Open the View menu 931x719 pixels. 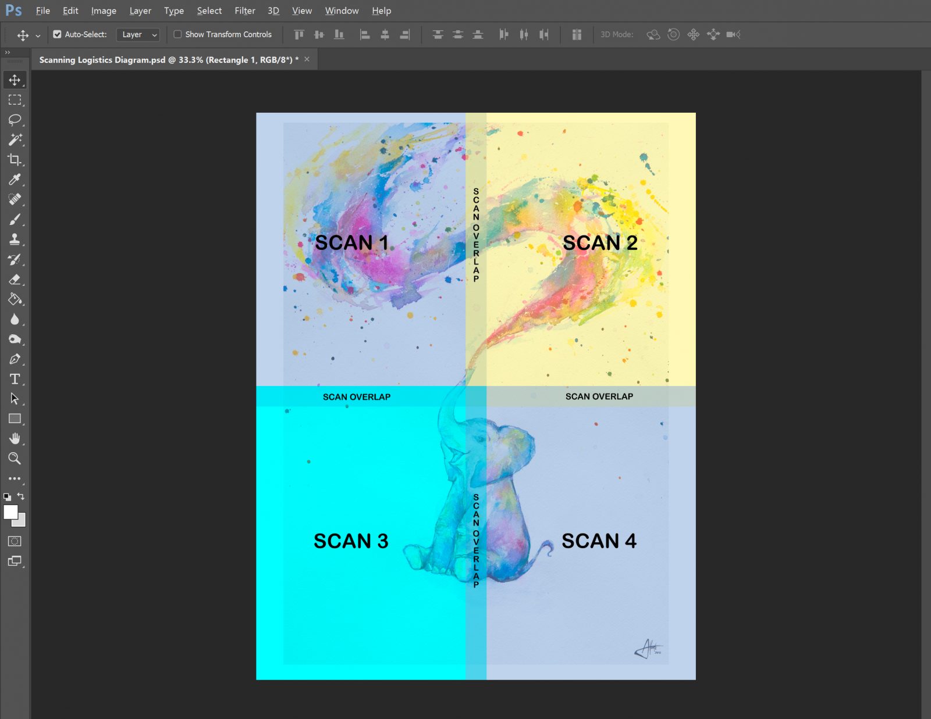click(301, 10)
